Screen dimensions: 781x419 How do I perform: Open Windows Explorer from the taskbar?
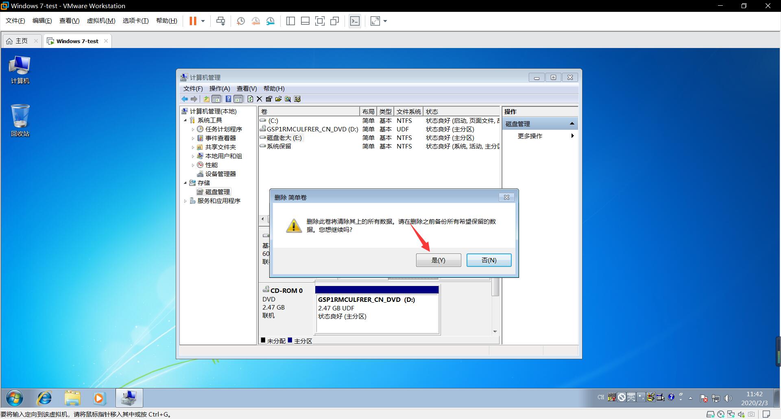click(x=72, y=398)
